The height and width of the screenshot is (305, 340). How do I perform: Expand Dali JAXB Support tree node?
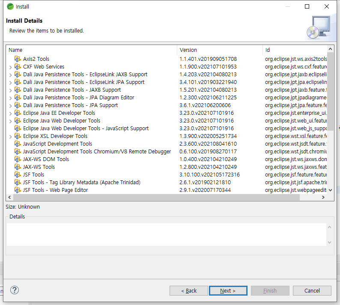10,90
